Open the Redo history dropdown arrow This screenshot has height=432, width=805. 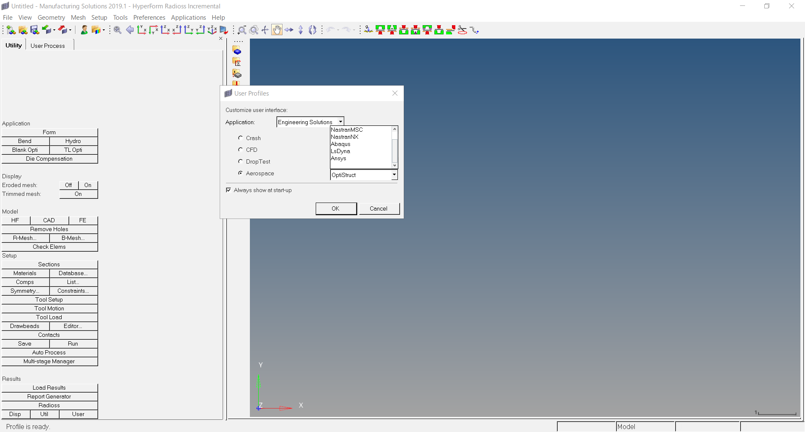354,30
